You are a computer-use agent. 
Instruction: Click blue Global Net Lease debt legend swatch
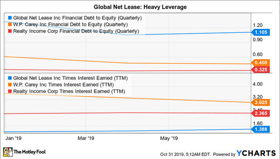10,18
